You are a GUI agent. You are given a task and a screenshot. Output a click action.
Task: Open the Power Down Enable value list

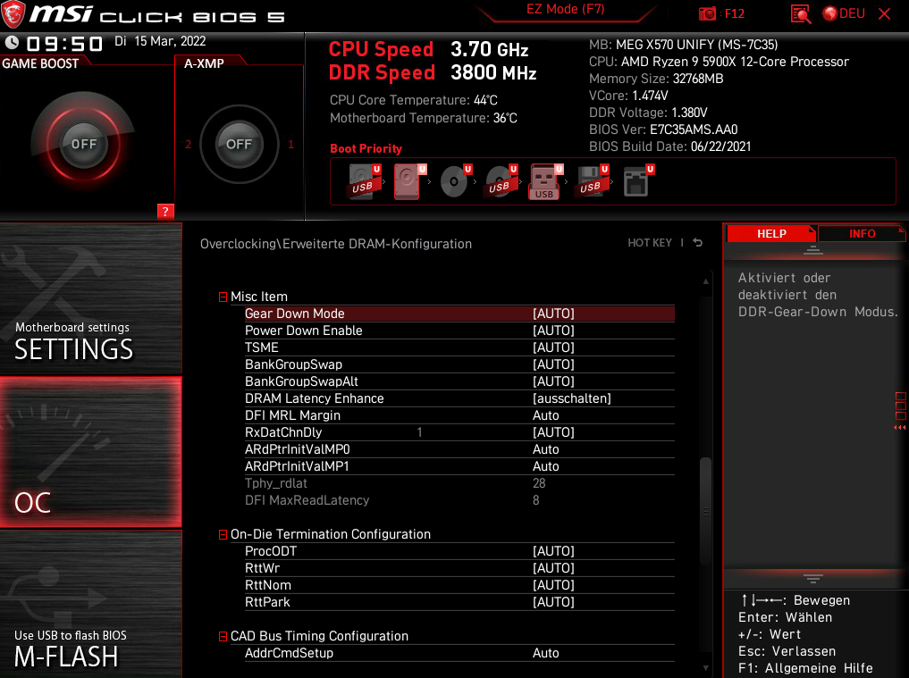pyautogui.click(x=553, y=331)
